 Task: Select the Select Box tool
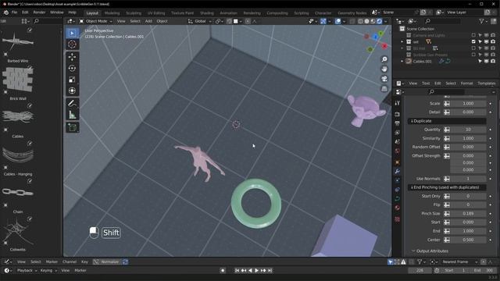point(72,33)
